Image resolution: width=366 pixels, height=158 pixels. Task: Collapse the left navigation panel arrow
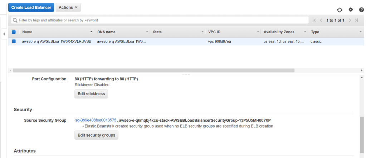pyautogui.click(x=4, y=34)
